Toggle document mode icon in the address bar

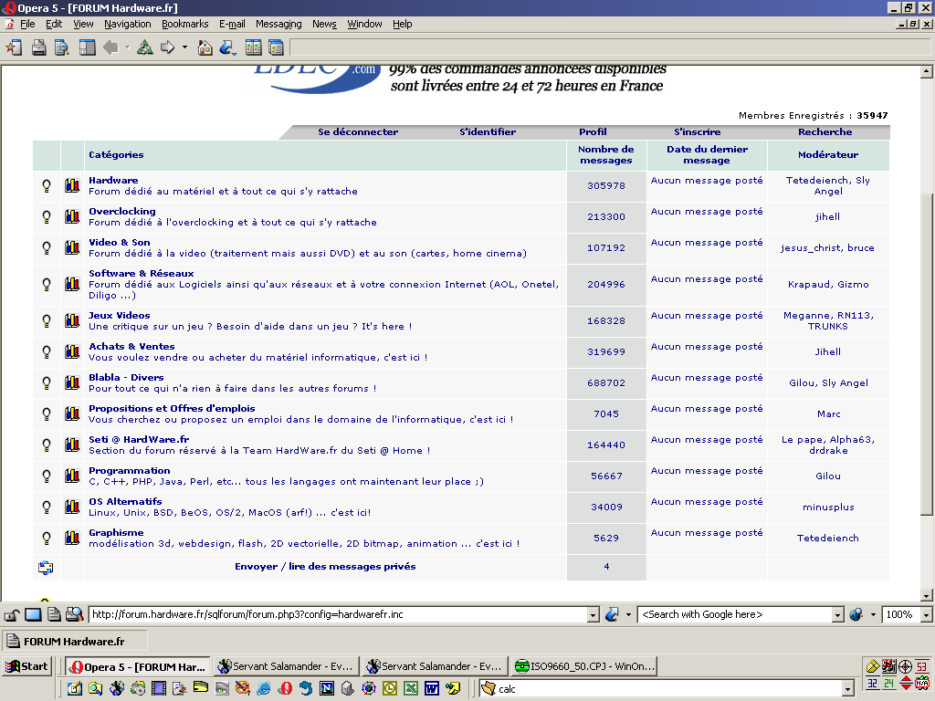[54, 615]
